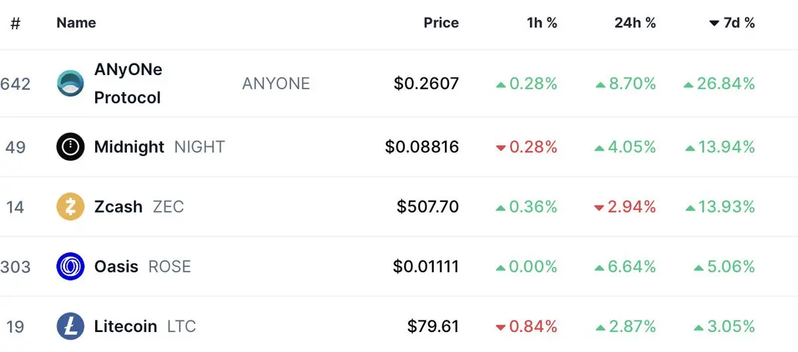Open the Midnight coin name link
Viewport: 798px width, 352px height.
click(x=129, y=147)
